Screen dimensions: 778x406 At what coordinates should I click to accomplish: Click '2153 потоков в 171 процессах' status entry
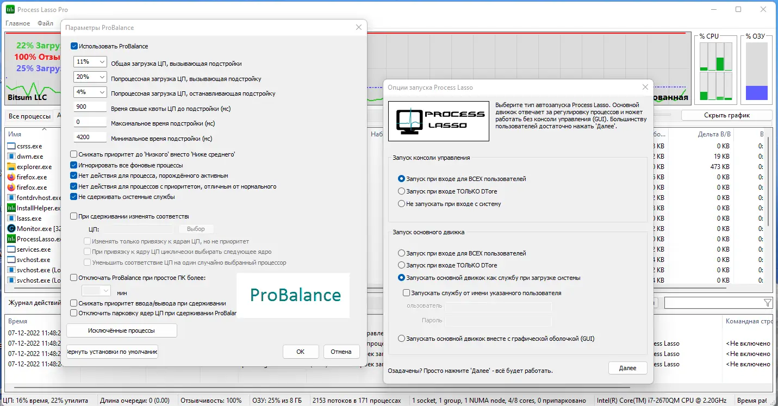(357, 401)
